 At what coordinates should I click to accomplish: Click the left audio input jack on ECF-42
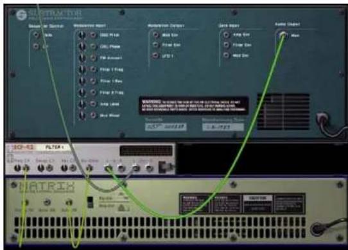tap(108, 168)
